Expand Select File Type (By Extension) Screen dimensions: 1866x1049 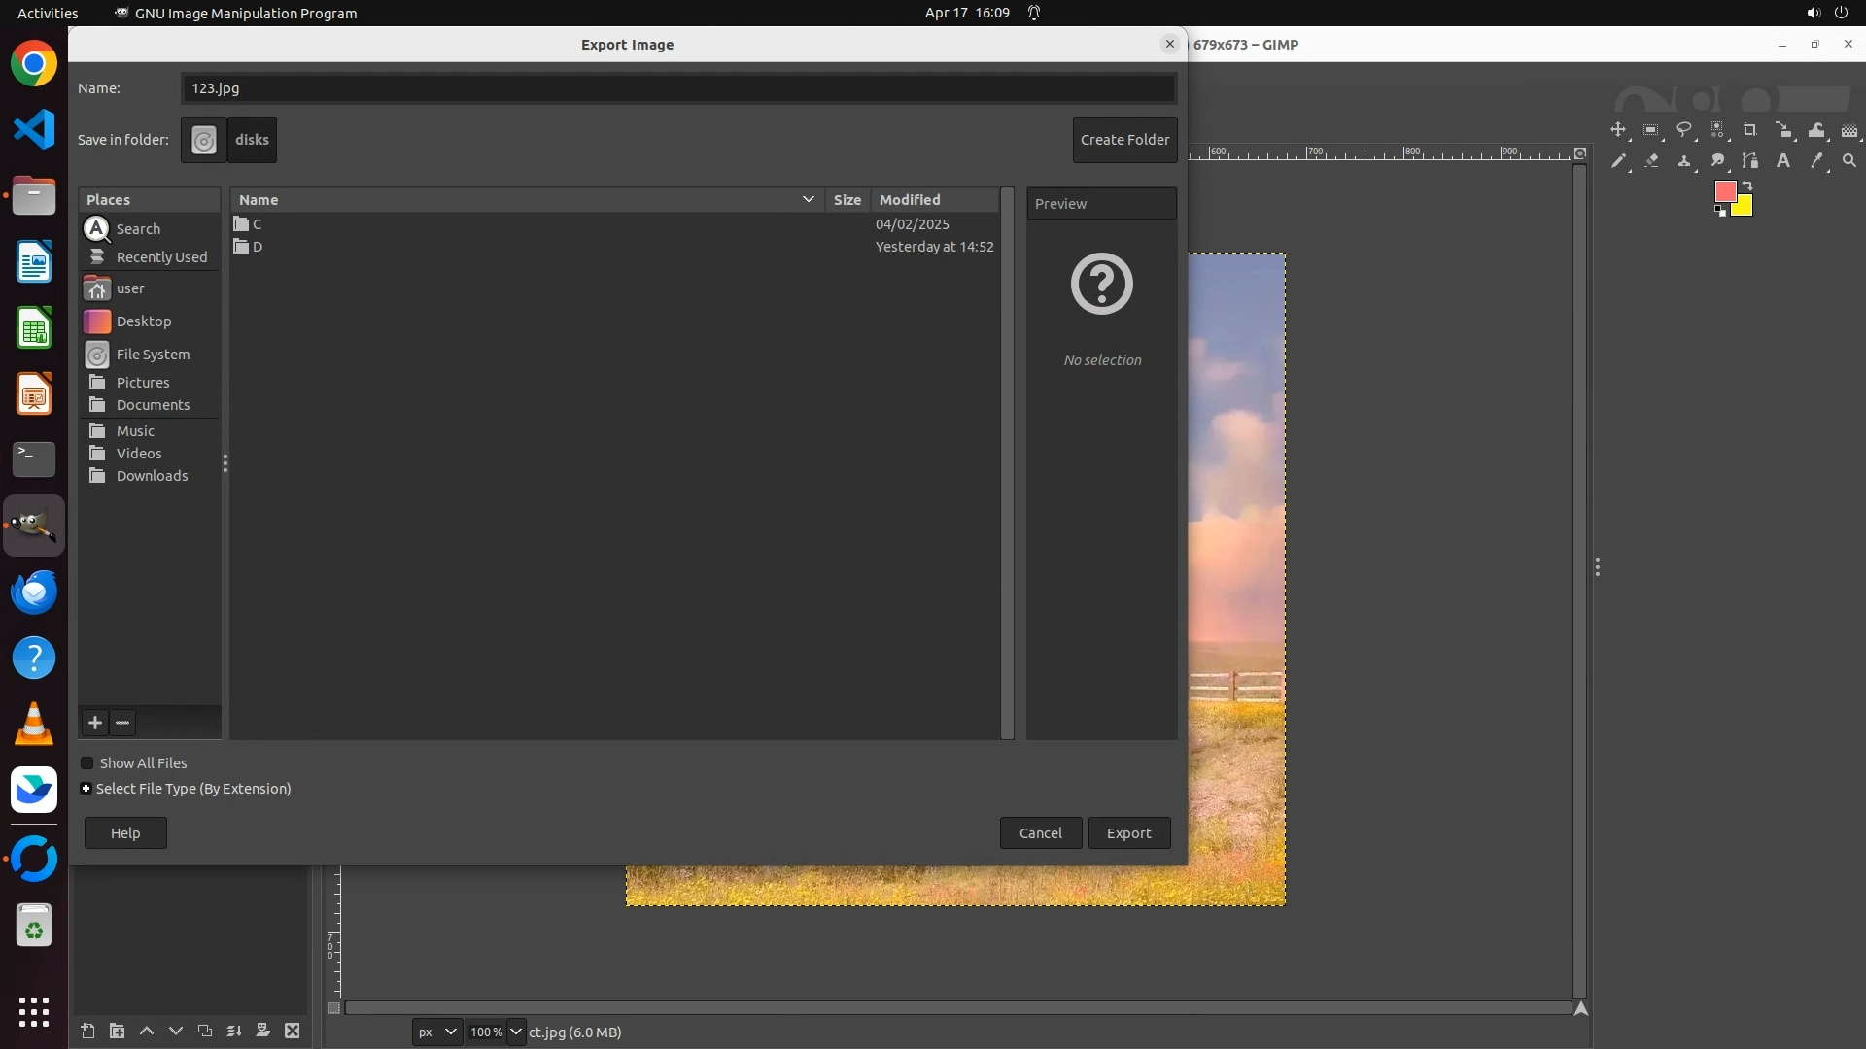86,789
